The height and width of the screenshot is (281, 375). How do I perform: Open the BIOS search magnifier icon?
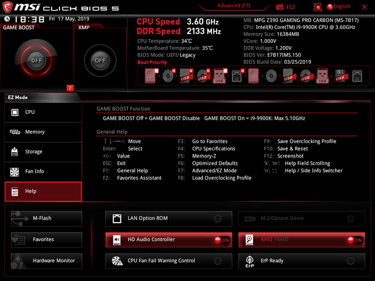coord(318,7)
